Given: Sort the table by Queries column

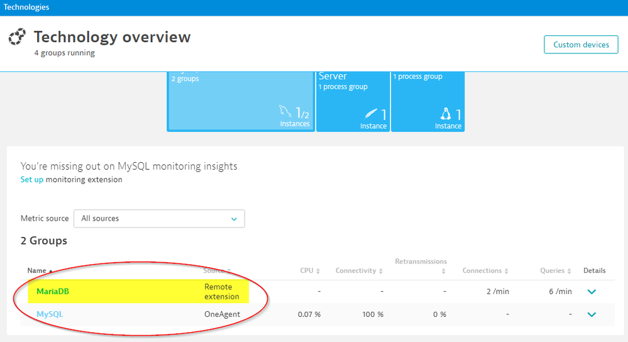Looking at the screenshot, I should coord(556,271).
